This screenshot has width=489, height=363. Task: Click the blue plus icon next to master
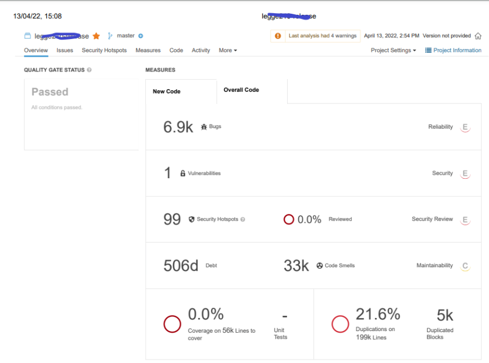coord(141,36)
